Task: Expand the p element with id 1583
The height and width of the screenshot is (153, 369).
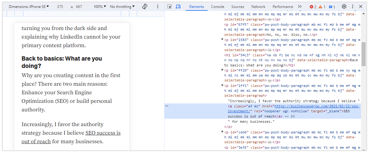Action: click(x=222, y=40)
